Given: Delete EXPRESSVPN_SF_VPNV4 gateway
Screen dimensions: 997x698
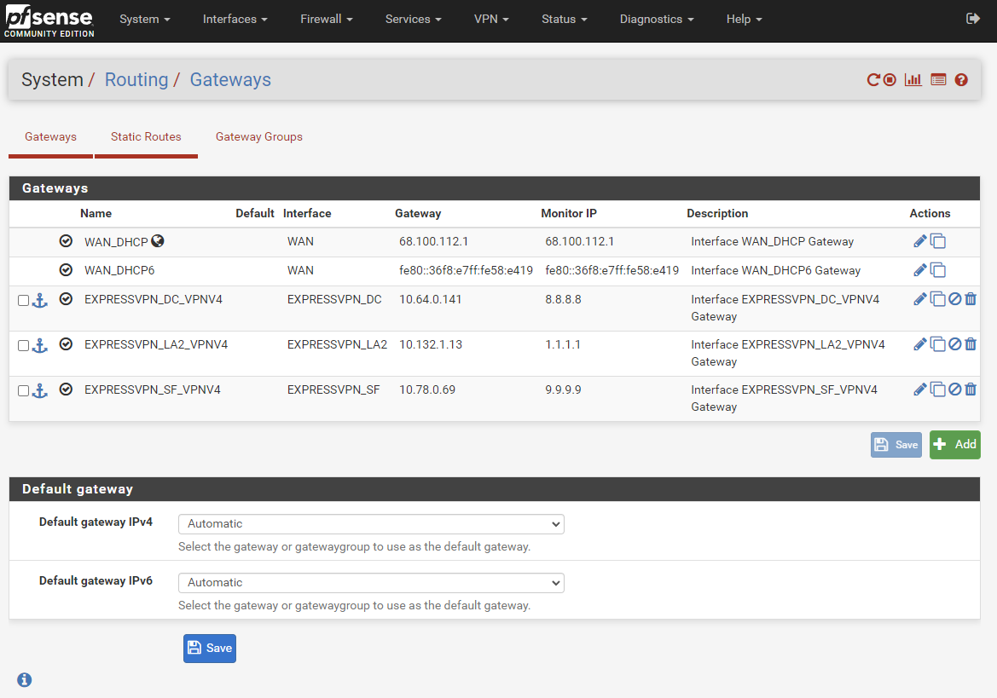Looking at the screenshot, I should coord(971,389).
